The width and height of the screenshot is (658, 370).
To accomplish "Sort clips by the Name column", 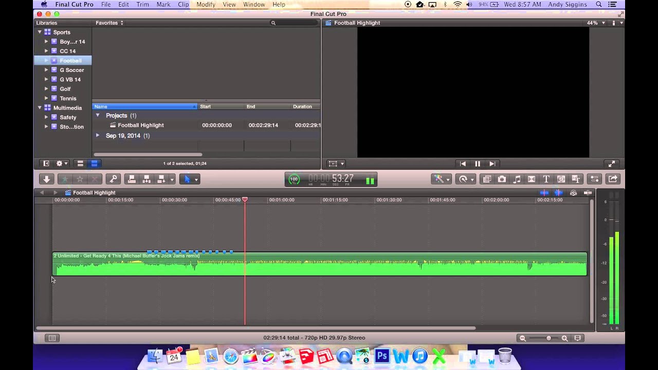I will click(144, 106).
